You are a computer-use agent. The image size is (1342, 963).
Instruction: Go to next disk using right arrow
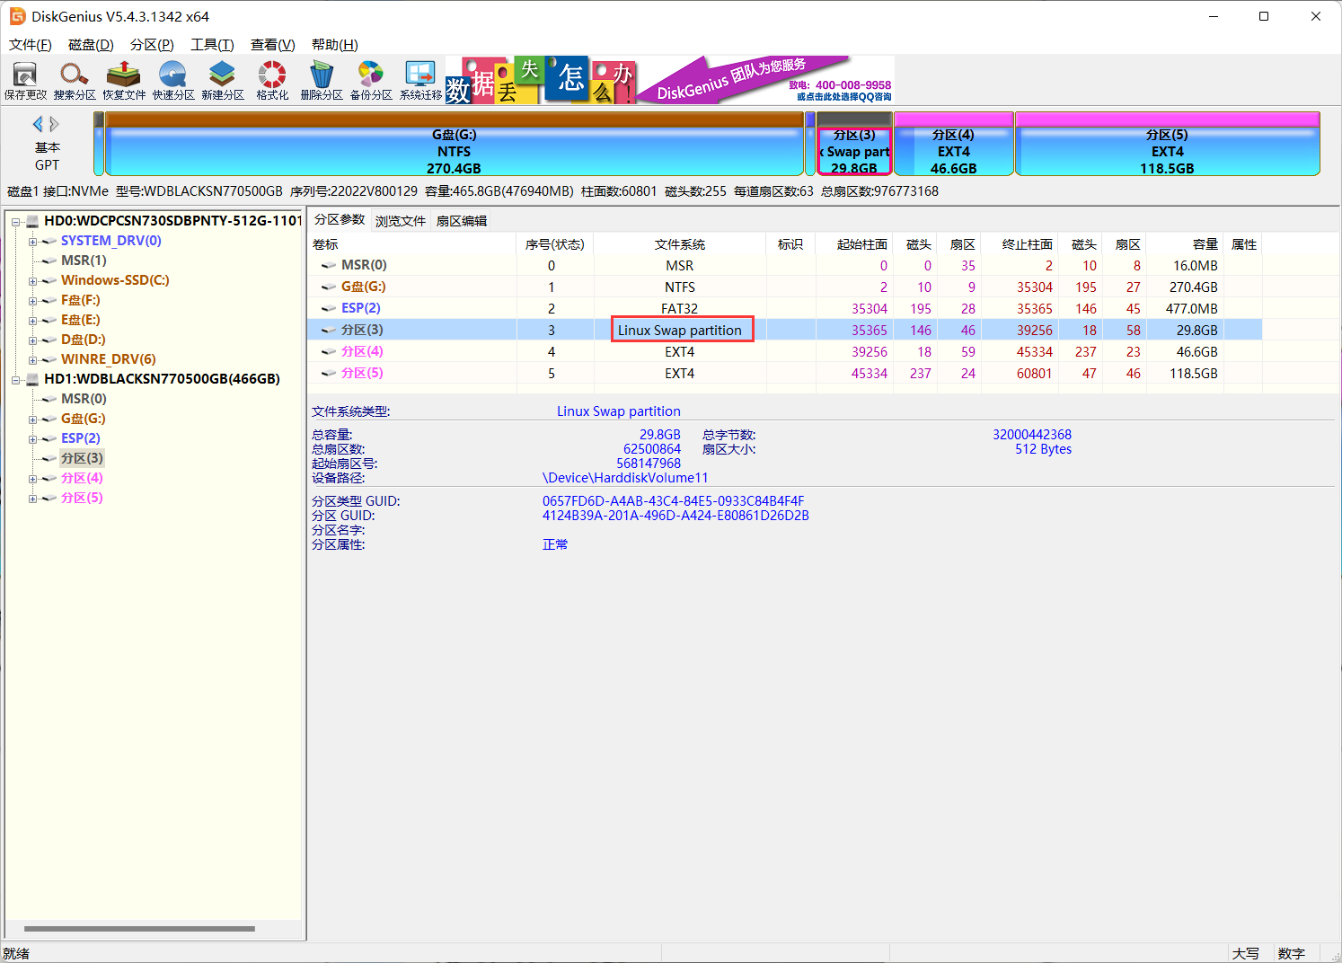point(55,124)
